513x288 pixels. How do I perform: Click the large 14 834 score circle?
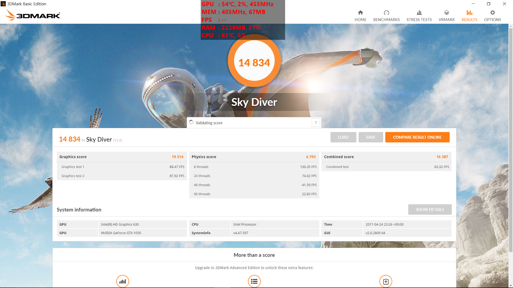[x=254, y=61]
